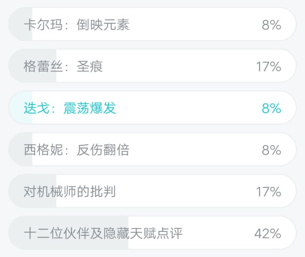This screenshot has width=305, height=257.
Task: Click the text 倒映元素 in first option
Action: 103,25
